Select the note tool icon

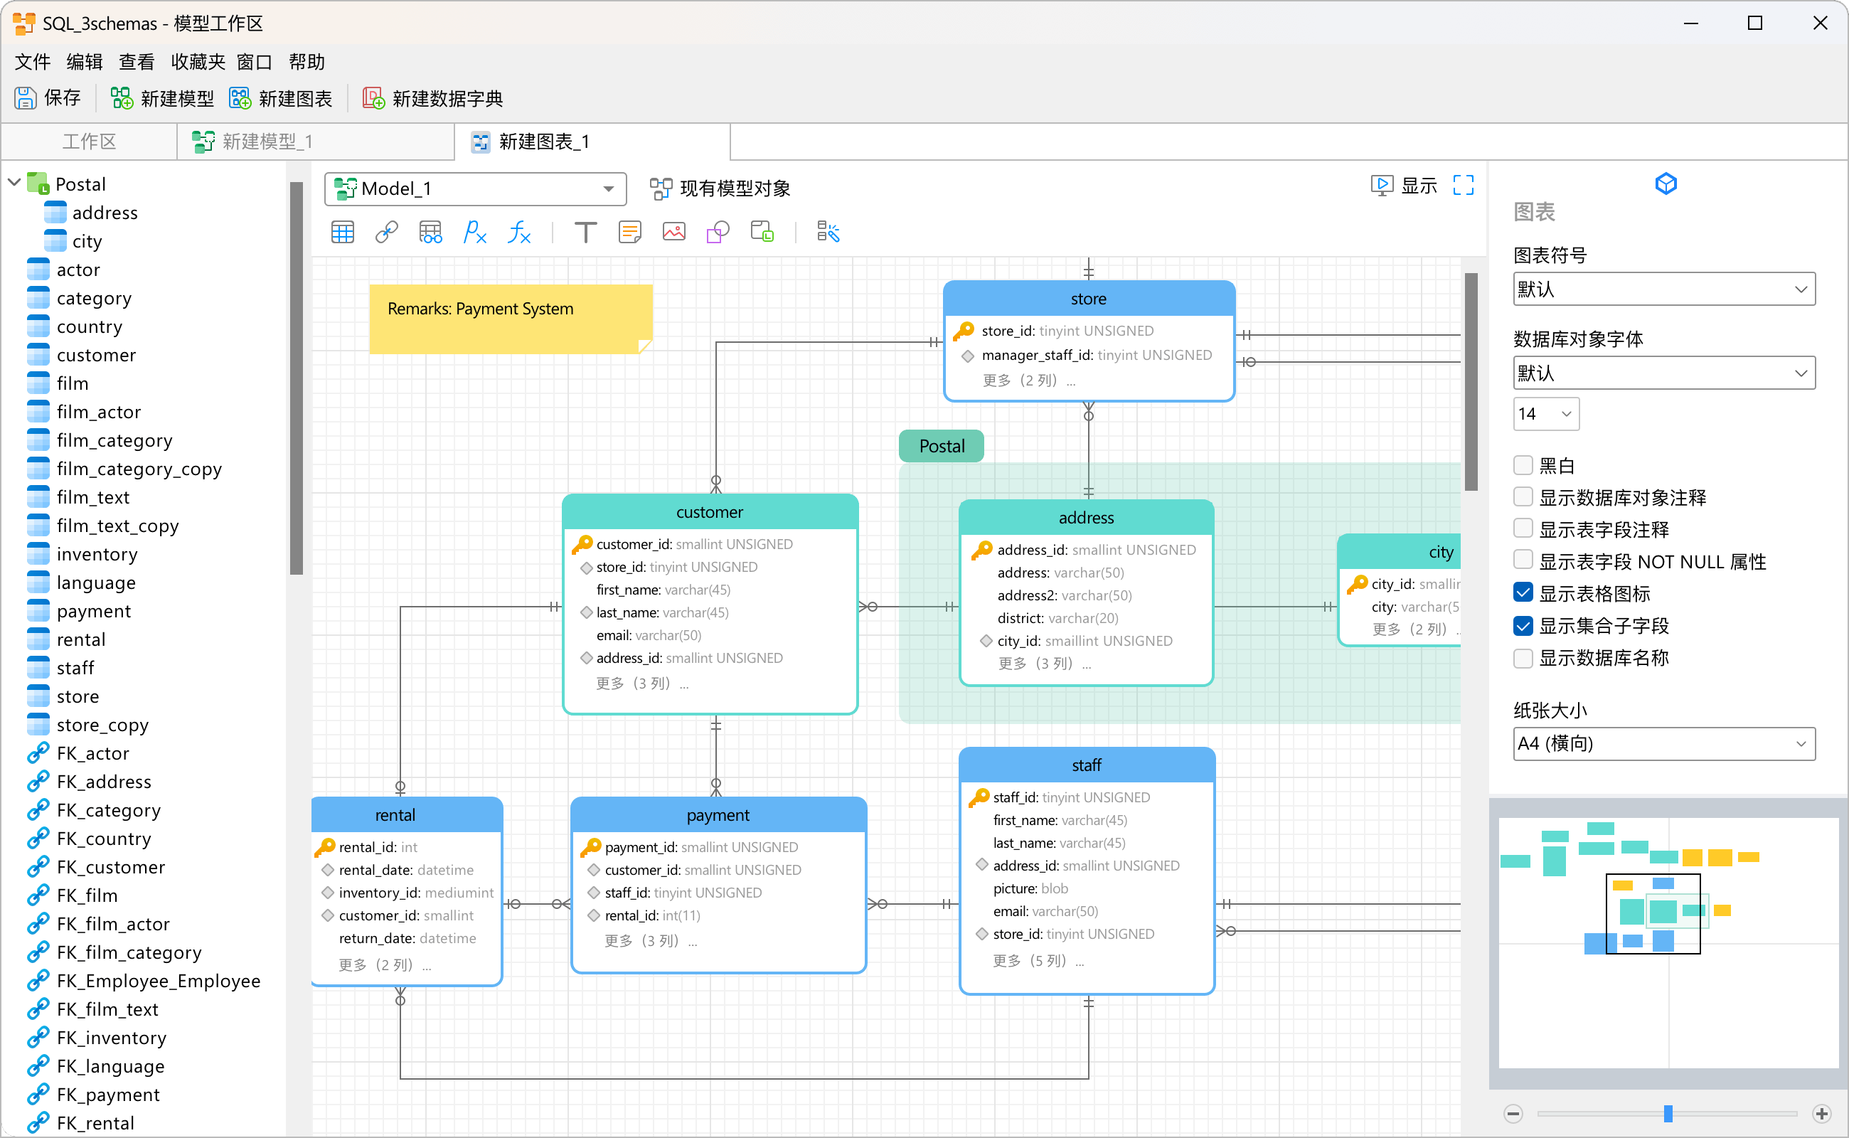pos(630,232)
